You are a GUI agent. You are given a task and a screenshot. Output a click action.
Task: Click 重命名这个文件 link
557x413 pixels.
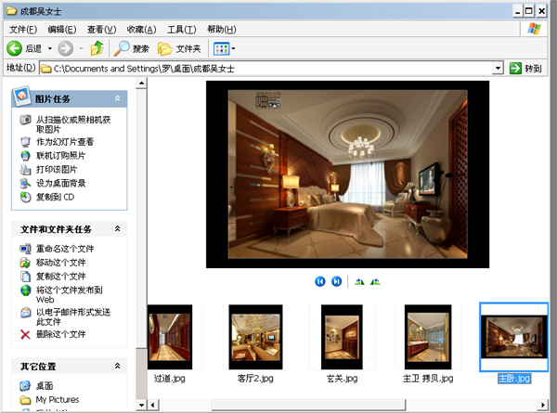[65, 249]
